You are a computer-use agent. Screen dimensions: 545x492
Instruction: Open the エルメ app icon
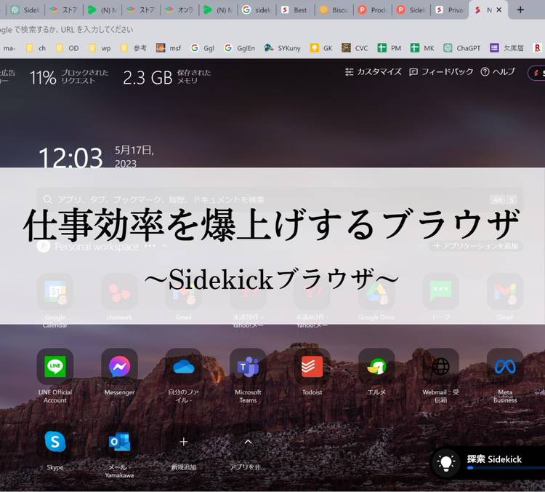pos(376,366)
